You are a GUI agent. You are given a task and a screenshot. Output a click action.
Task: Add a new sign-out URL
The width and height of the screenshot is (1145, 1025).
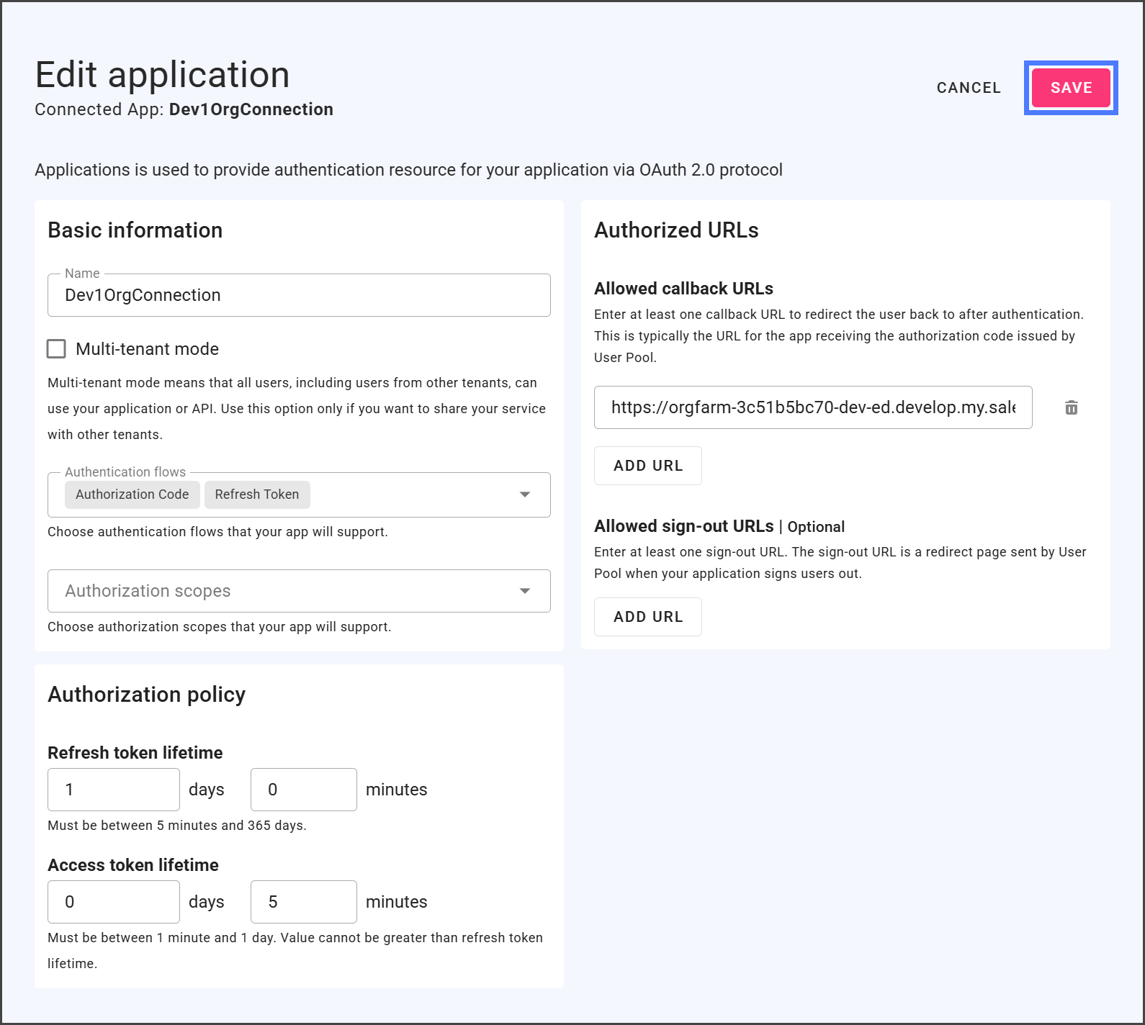pyautogui.click(x=647, y=617)
